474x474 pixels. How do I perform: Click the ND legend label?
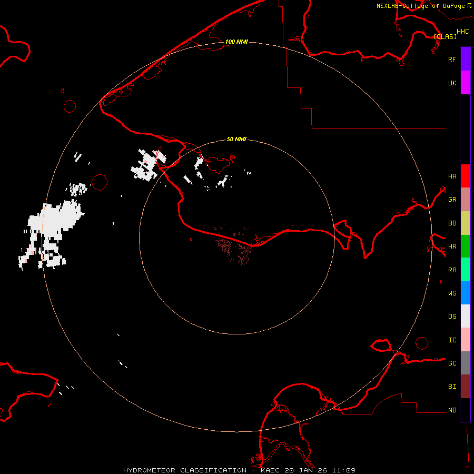(452, 410)
